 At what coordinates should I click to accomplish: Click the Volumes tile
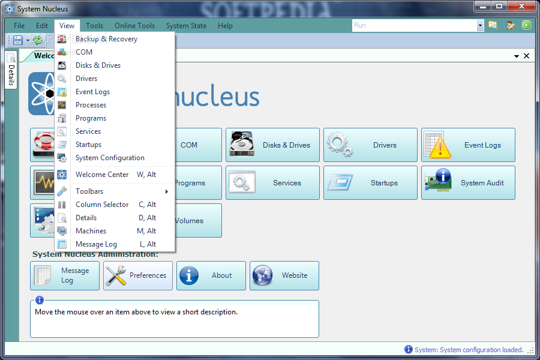click(x=199, y=221)
